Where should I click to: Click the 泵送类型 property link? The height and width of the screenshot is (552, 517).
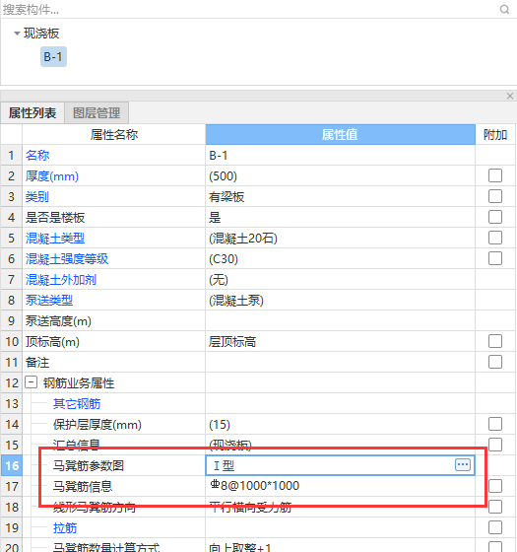point(49,301)
